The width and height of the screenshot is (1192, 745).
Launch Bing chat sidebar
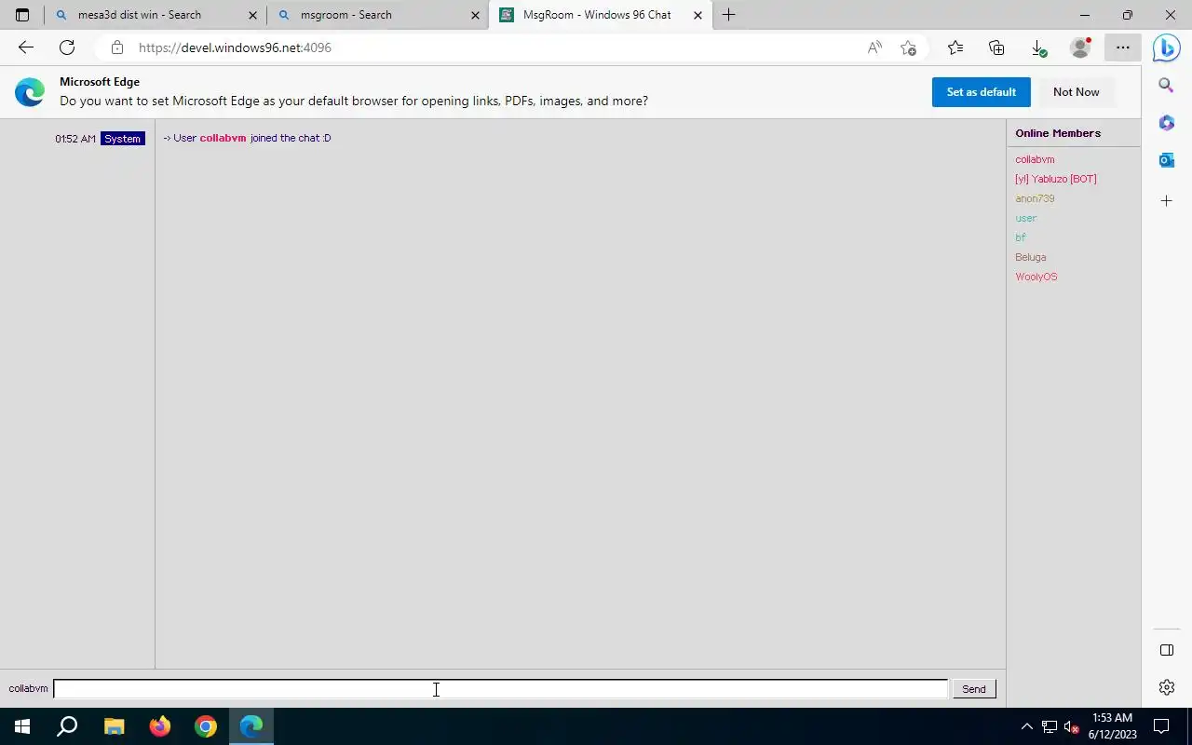[1167, 47]
